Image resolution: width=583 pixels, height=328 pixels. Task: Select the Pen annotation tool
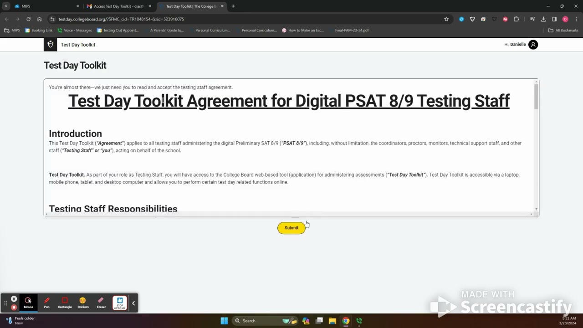click(46, 302)
